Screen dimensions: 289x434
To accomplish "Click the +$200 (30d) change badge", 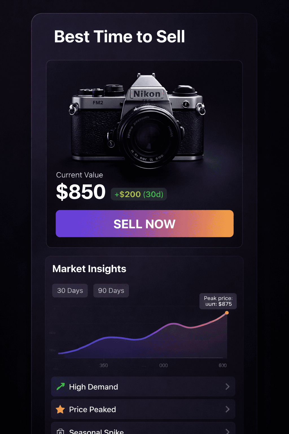I will point(139,194).
